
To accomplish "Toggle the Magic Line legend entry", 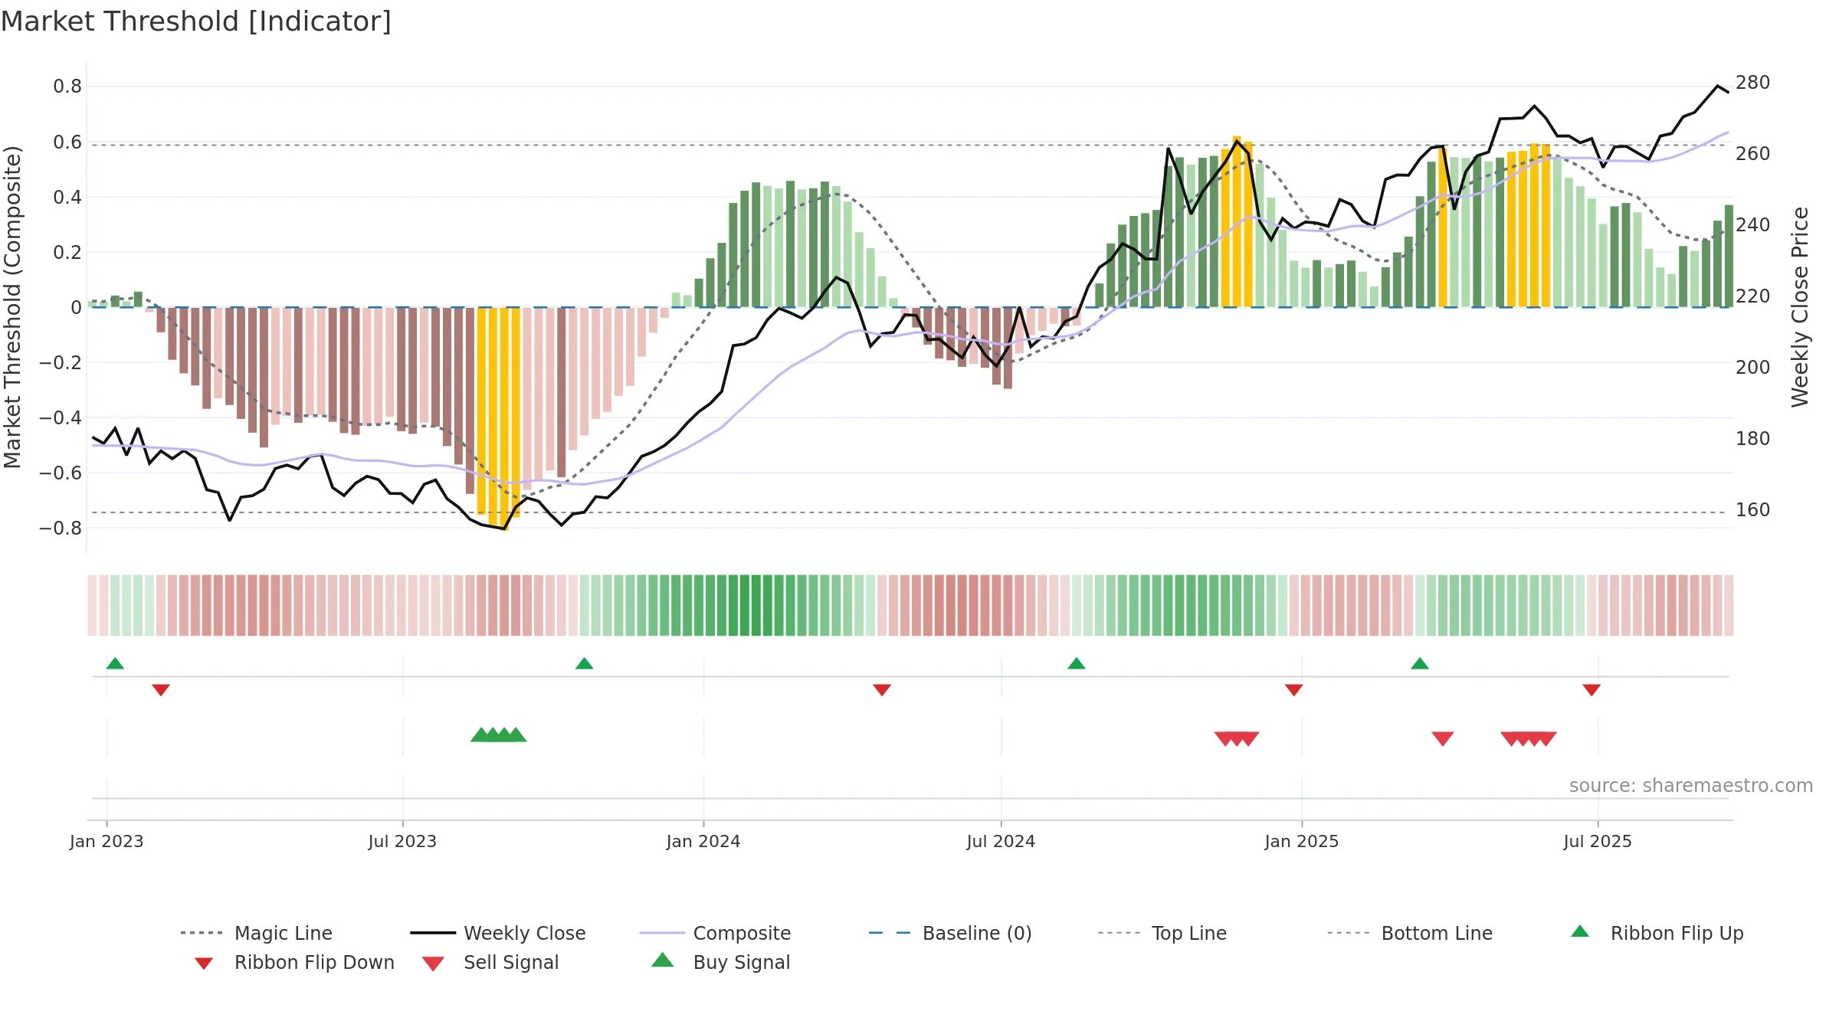I will [x=256, y=933].
